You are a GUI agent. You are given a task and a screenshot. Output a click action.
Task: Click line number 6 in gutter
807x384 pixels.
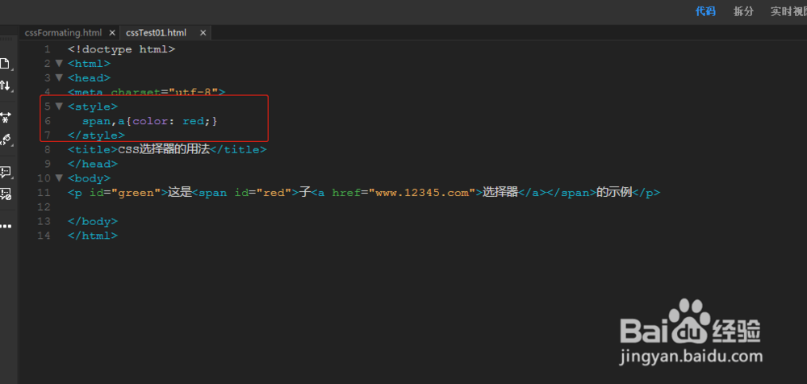coord(48,121)
